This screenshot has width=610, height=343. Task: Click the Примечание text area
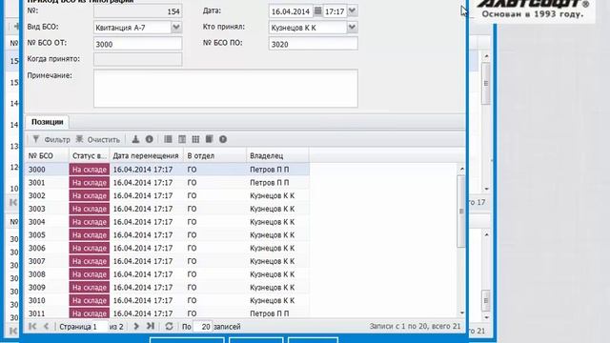226,89
